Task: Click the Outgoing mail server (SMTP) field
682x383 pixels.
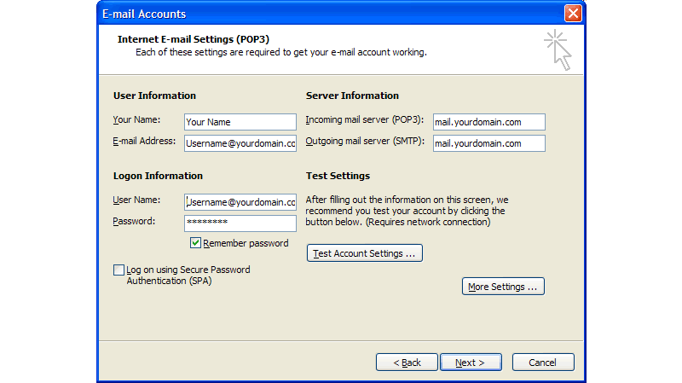Action: 488,143
